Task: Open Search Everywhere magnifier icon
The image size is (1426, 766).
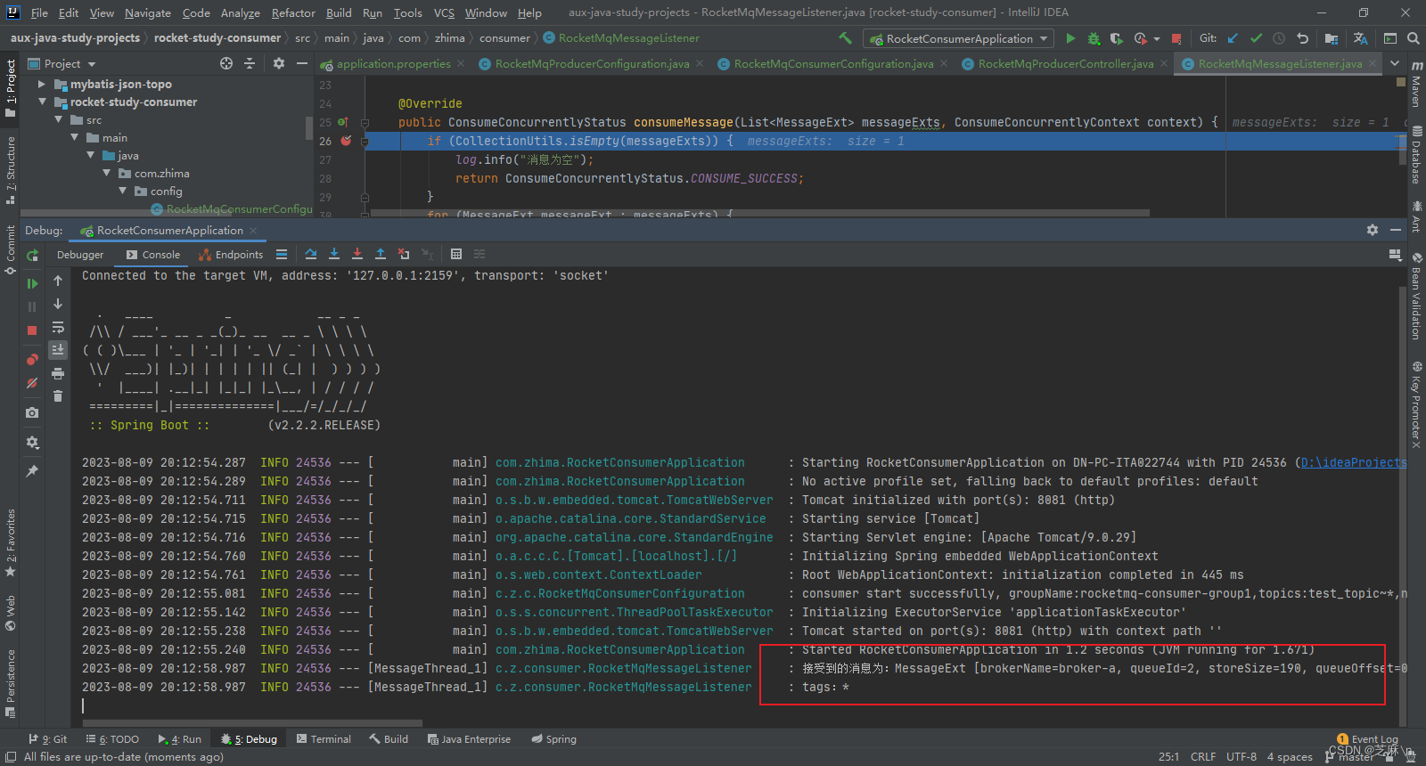Action: (1413, 38)
